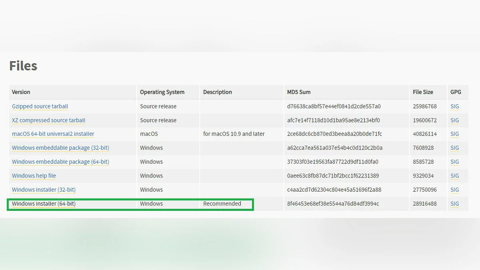Click 'for macOS 10.9 and later' description

tap(234, 134)
